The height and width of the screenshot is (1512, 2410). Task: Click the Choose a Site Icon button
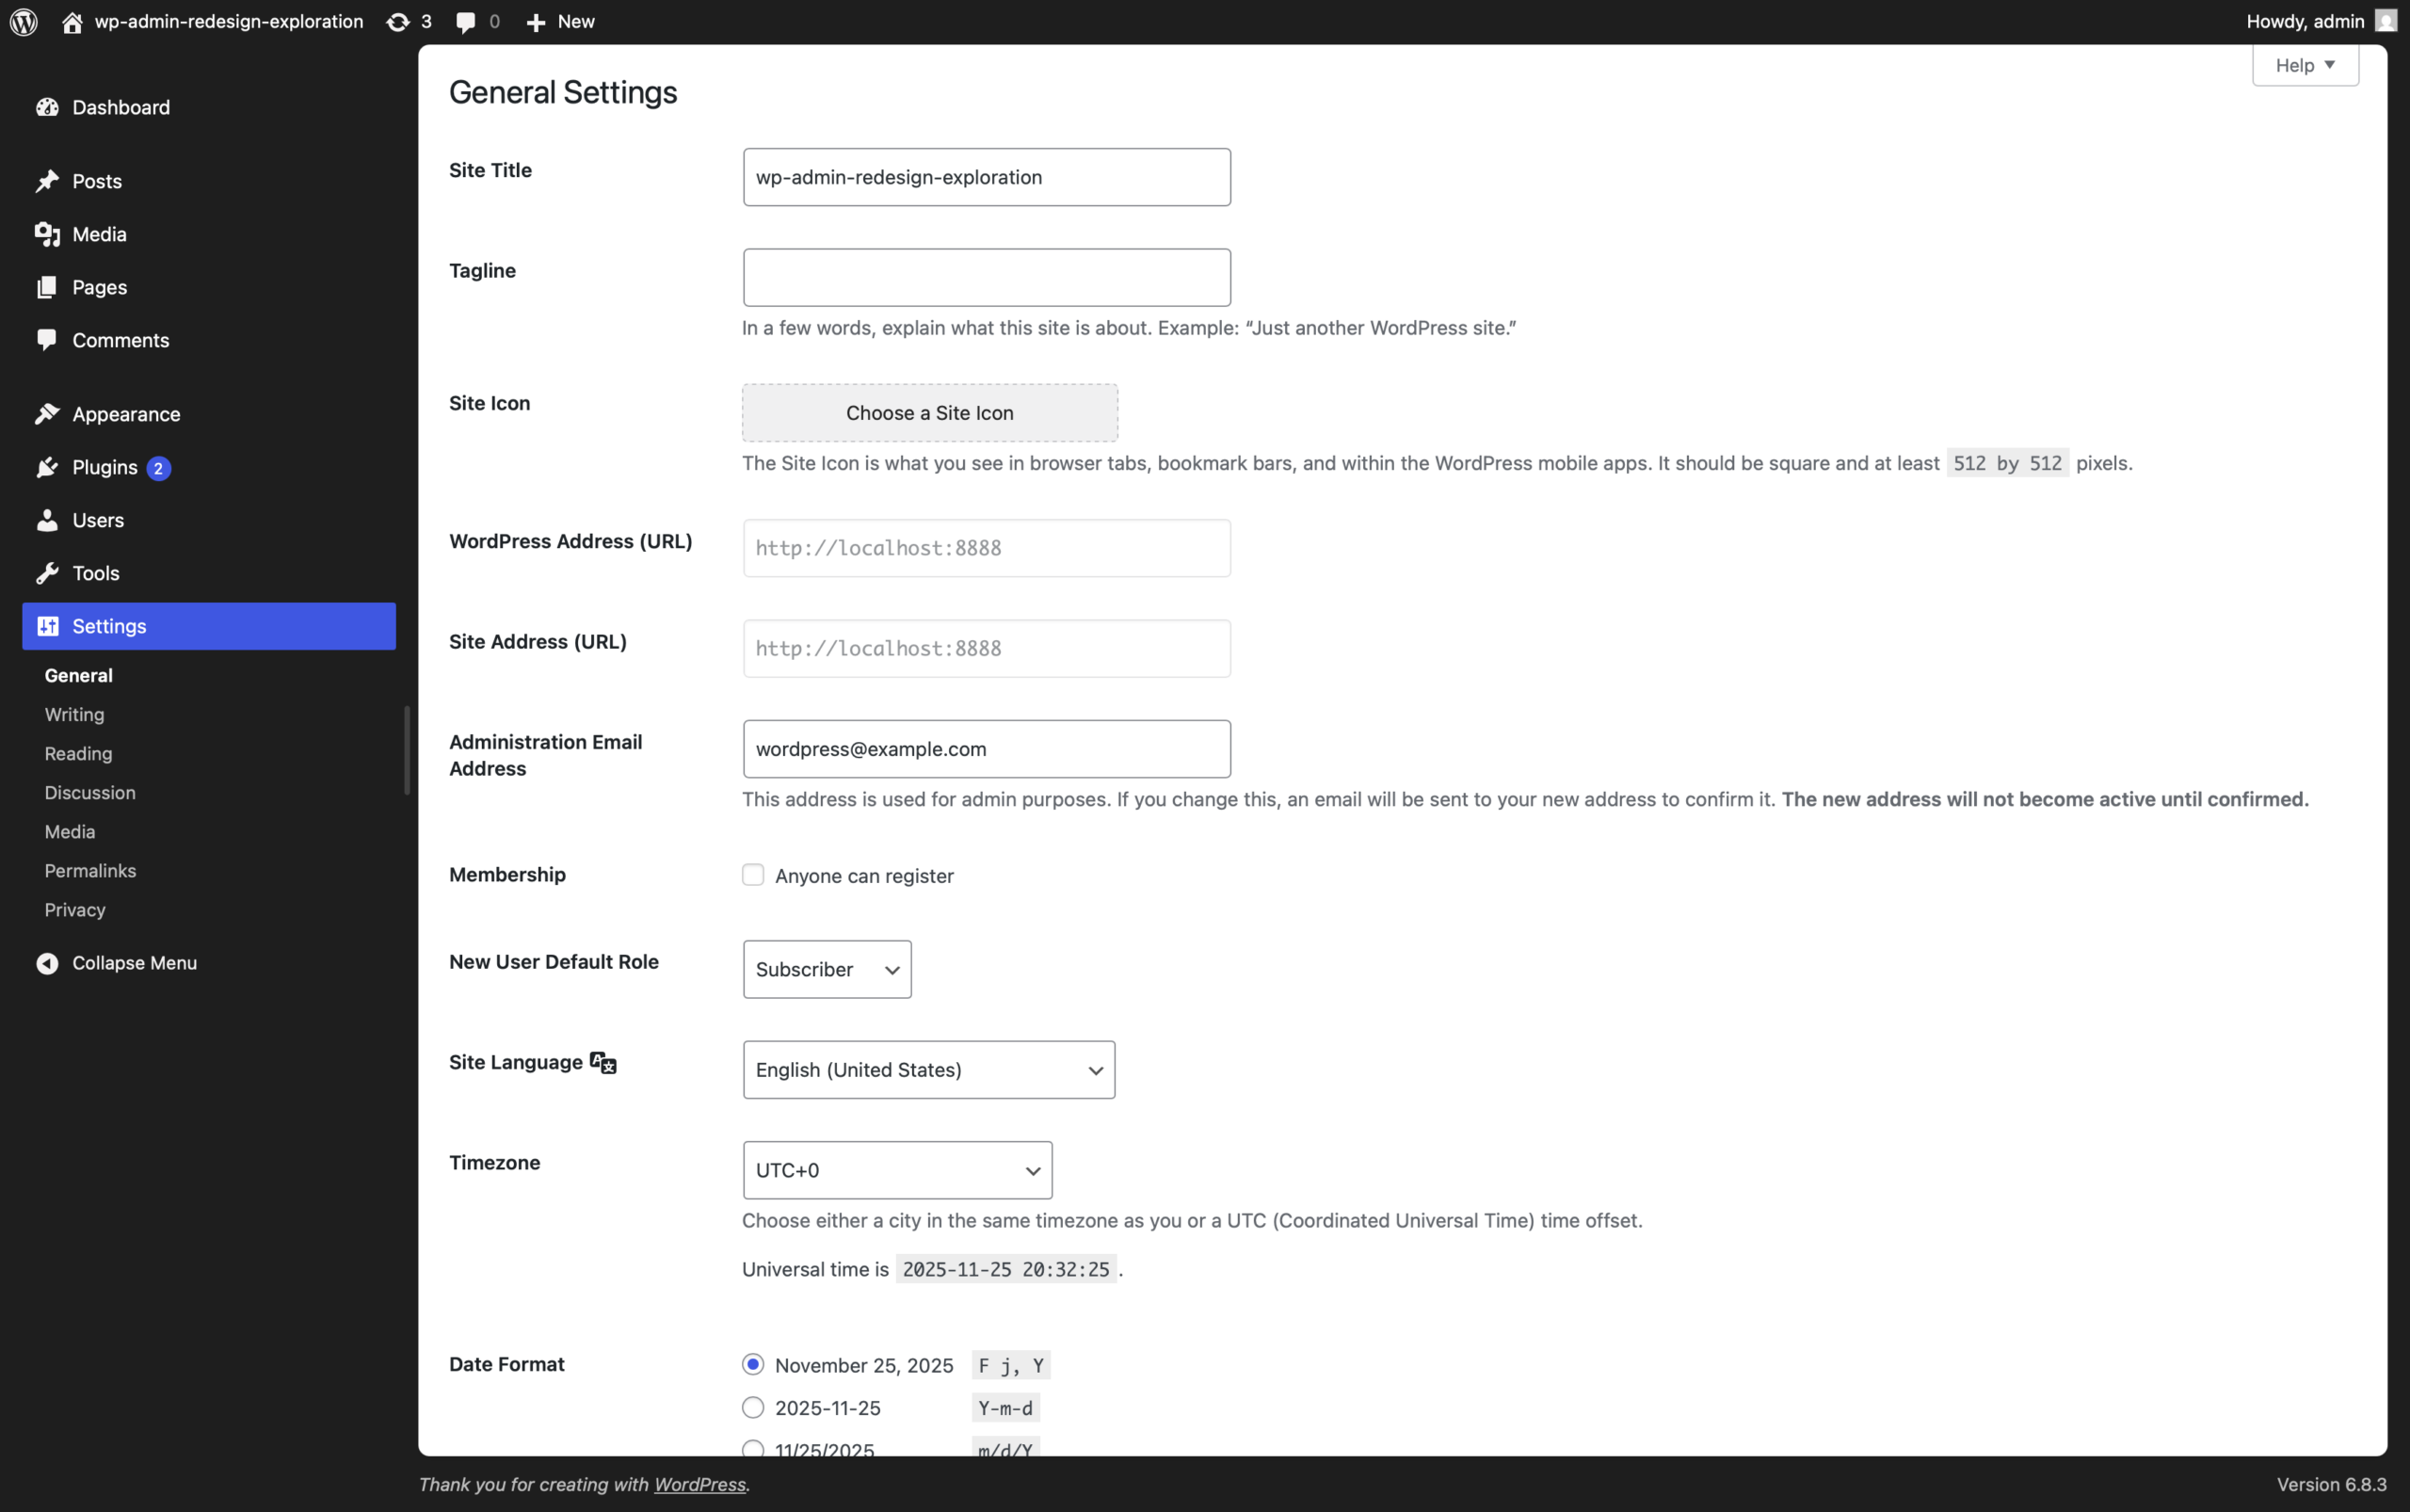coord(929,413)
